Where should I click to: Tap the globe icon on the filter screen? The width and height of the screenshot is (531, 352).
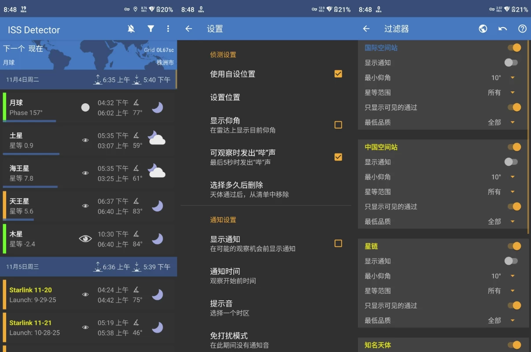483,29
